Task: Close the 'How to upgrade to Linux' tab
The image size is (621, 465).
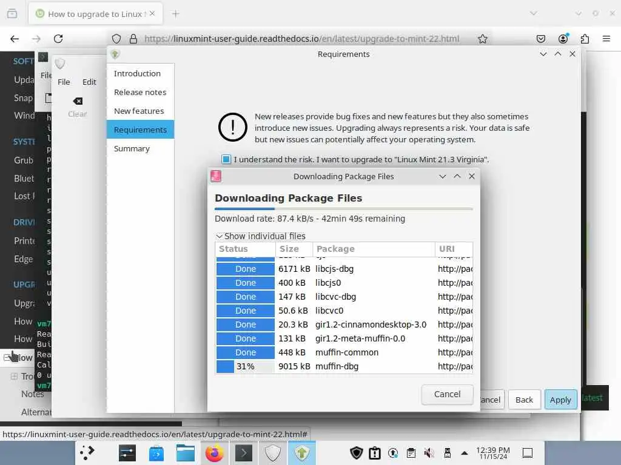Action: coord(152,13)
